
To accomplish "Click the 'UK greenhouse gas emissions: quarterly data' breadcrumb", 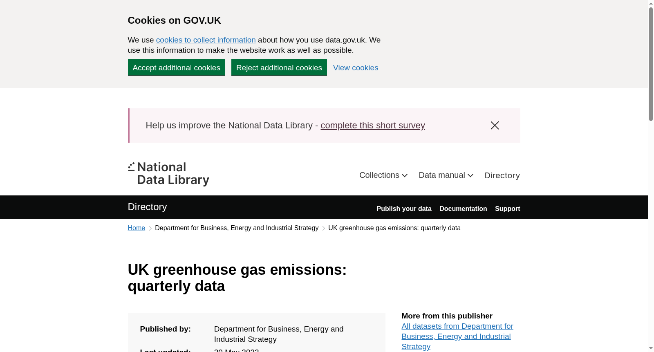I will [x=394, y=228].
